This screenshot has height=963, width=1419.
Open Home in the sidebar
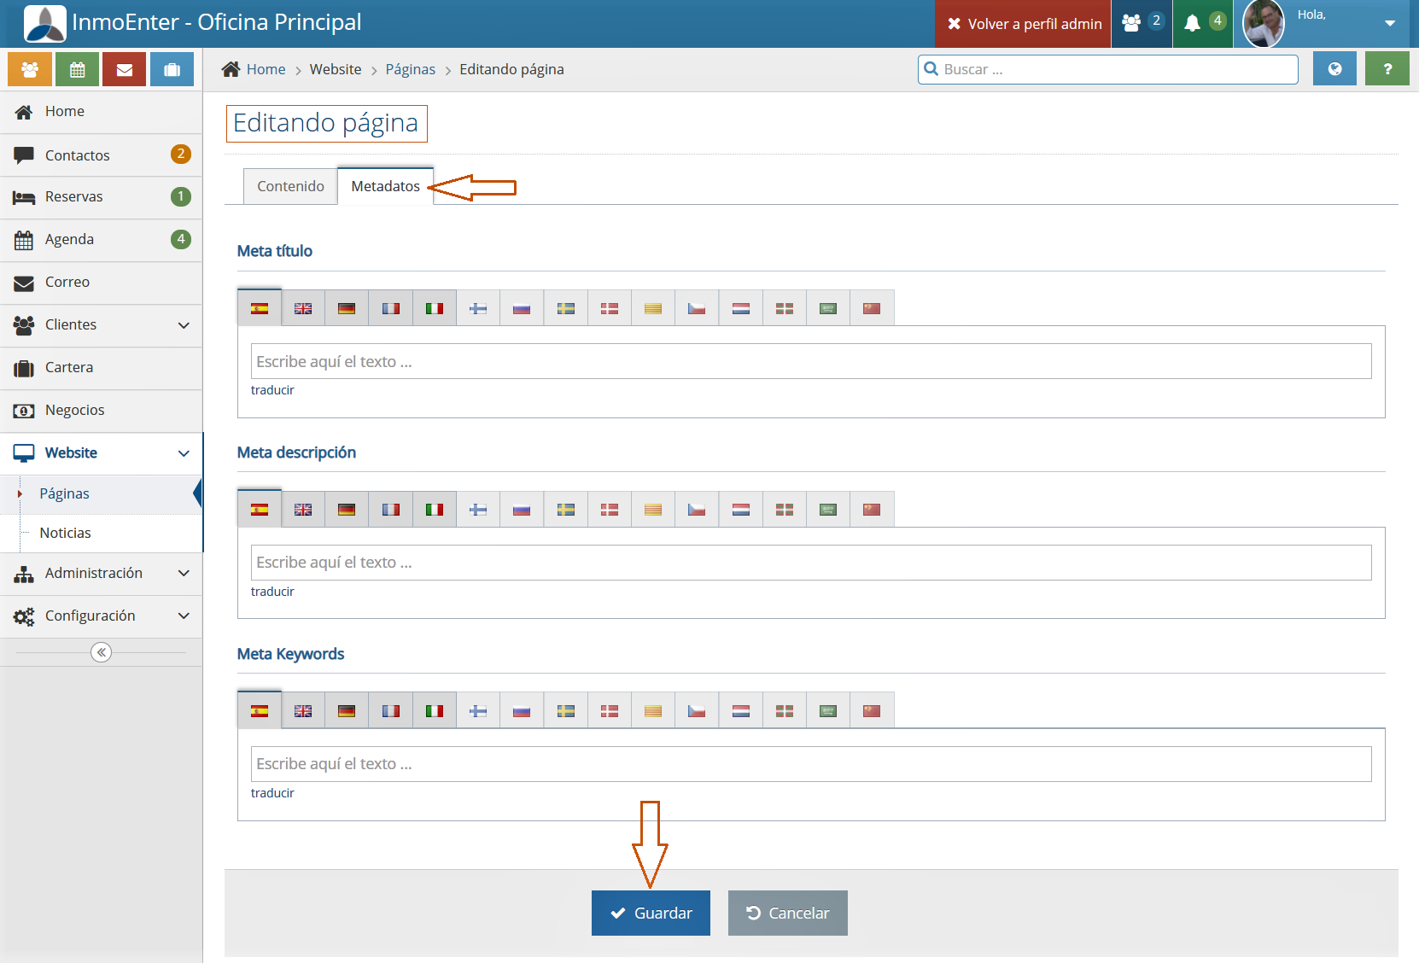point(101,112)
